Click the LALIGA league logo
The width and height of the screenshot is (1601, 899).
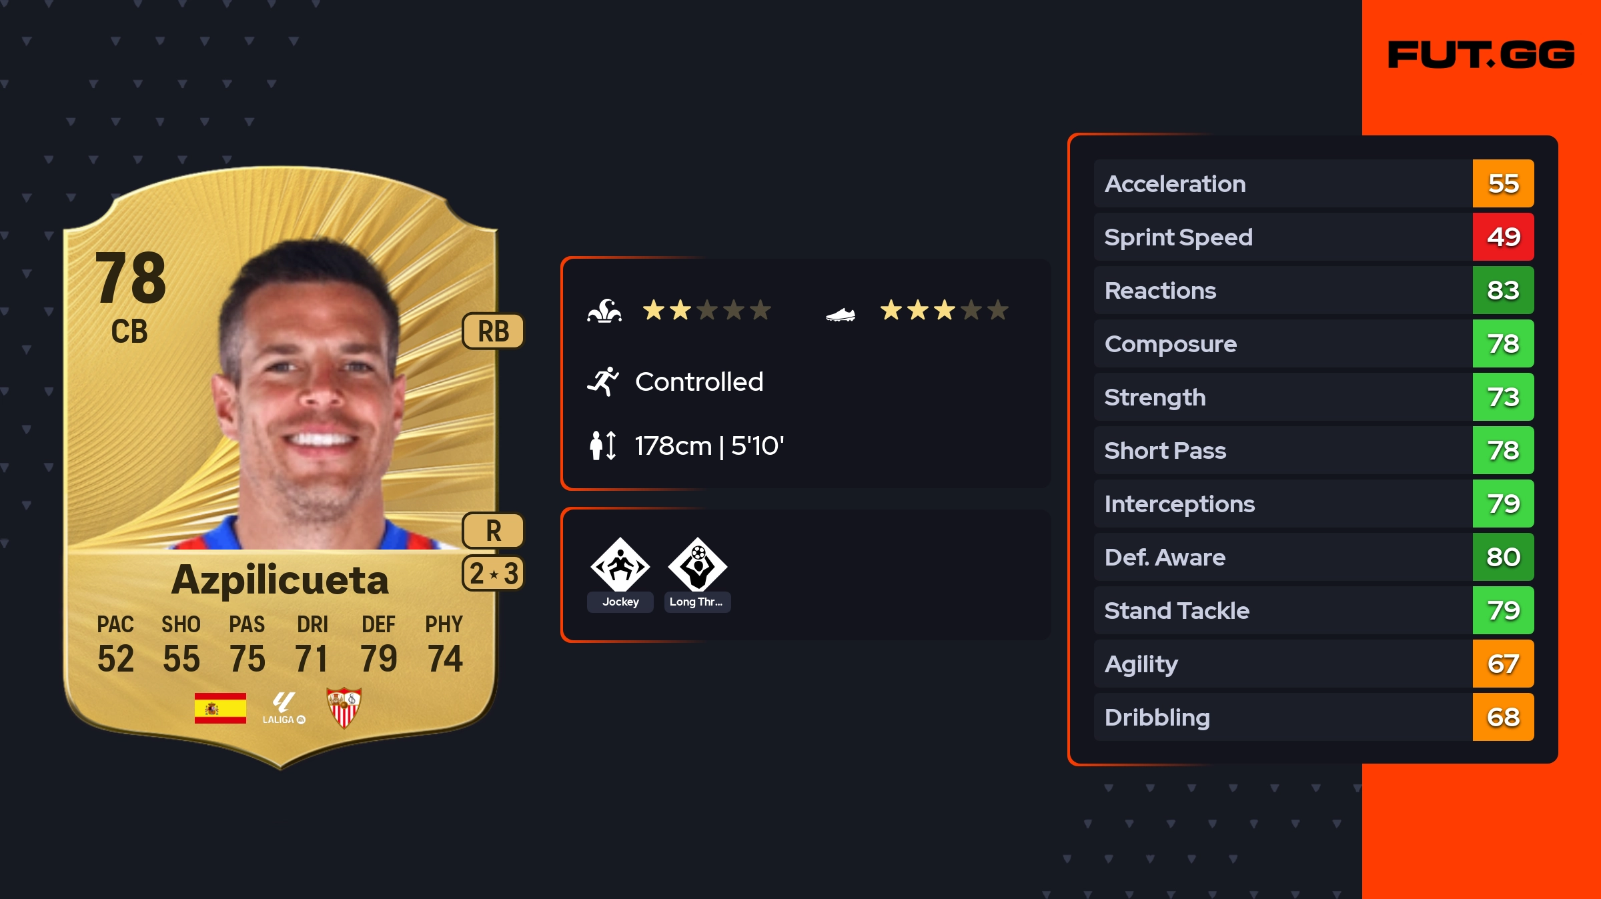pos(284,708)
